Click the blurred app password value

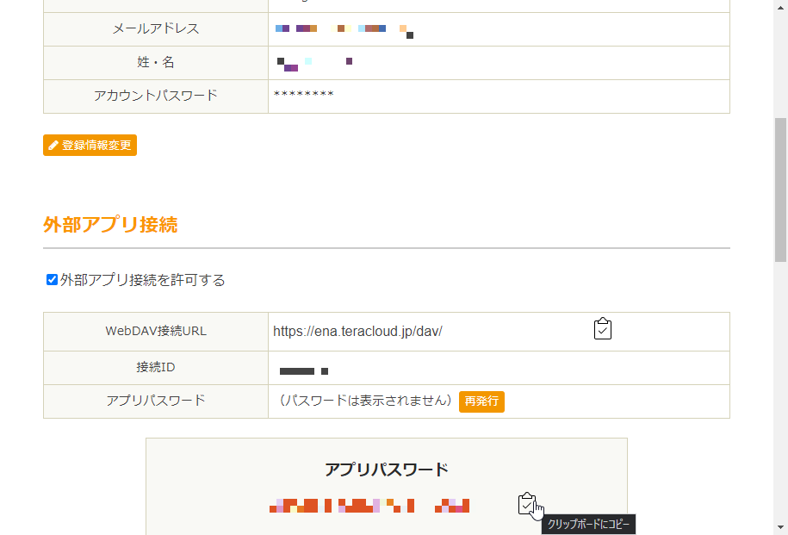[x=369, y=506]
